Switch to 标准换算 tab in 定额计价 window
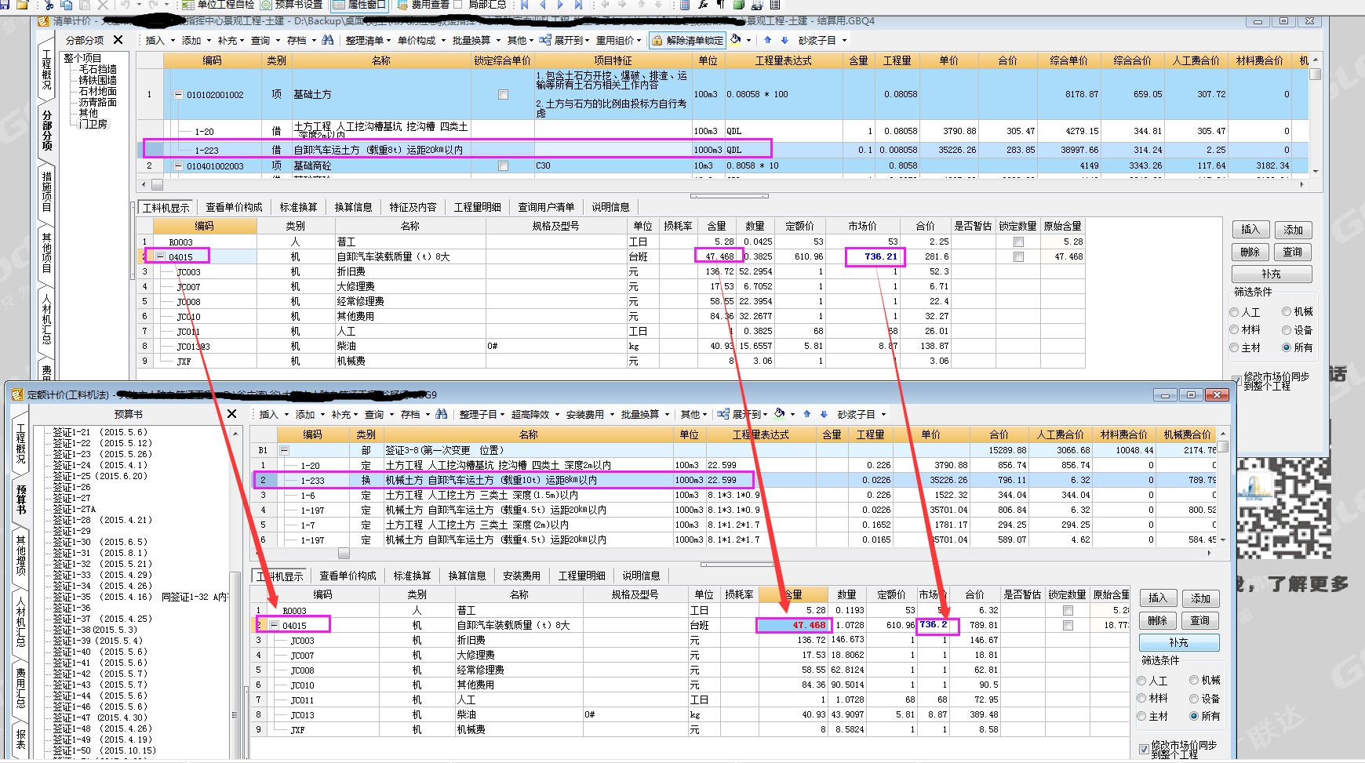The width and height of the screenshot is (1365, 763). pyautogui.click(x=412, y=576)
